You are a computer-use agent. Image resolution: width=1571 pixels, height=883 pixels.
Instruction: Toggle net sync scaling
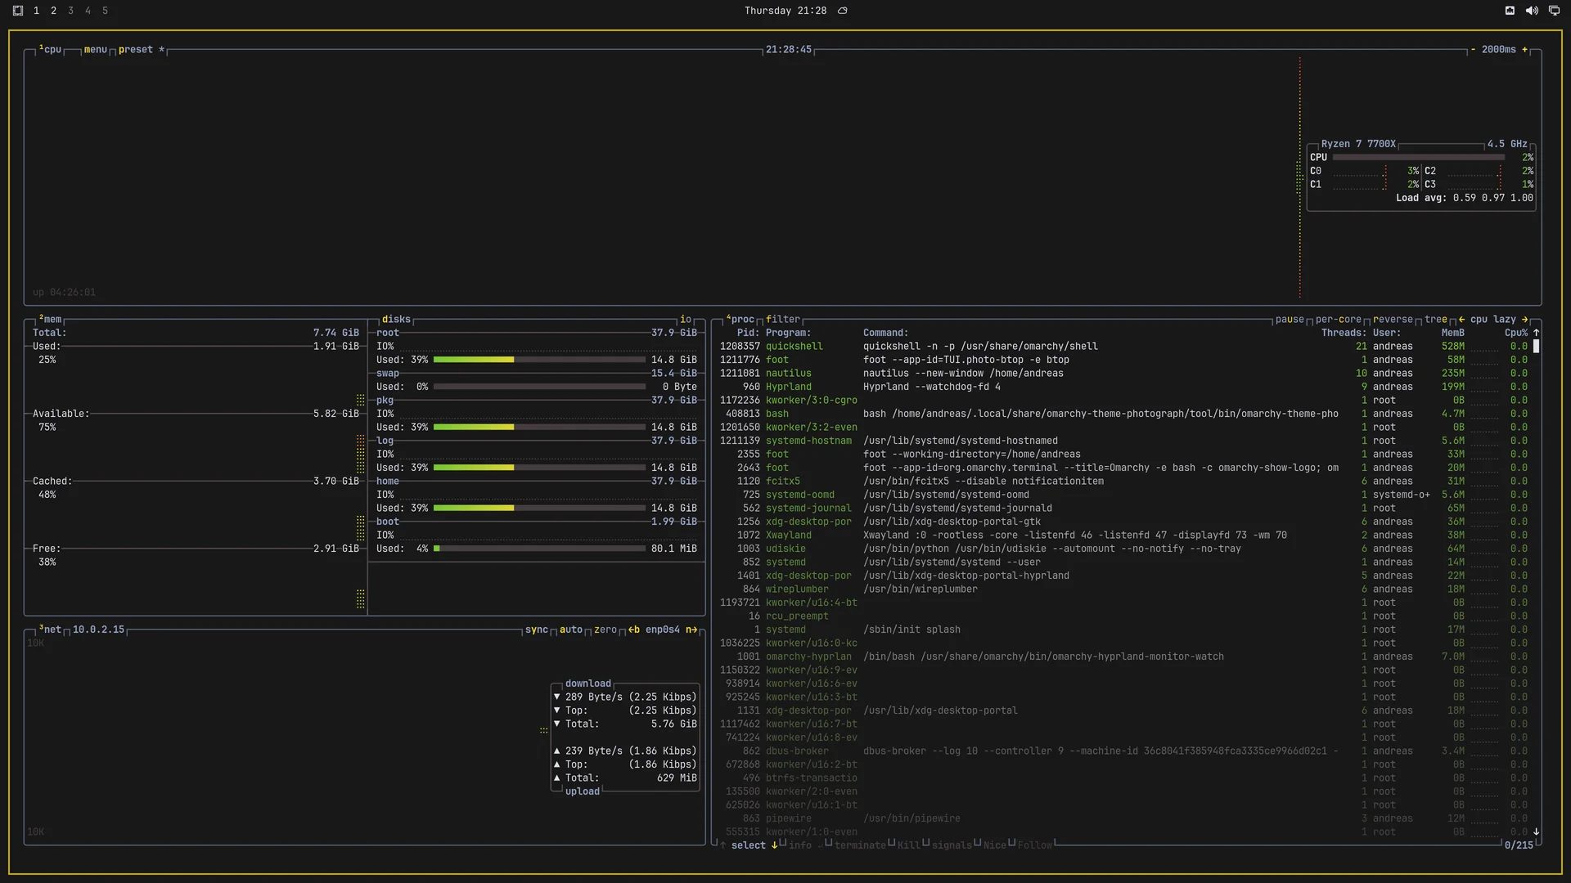[x=537, y=630]
